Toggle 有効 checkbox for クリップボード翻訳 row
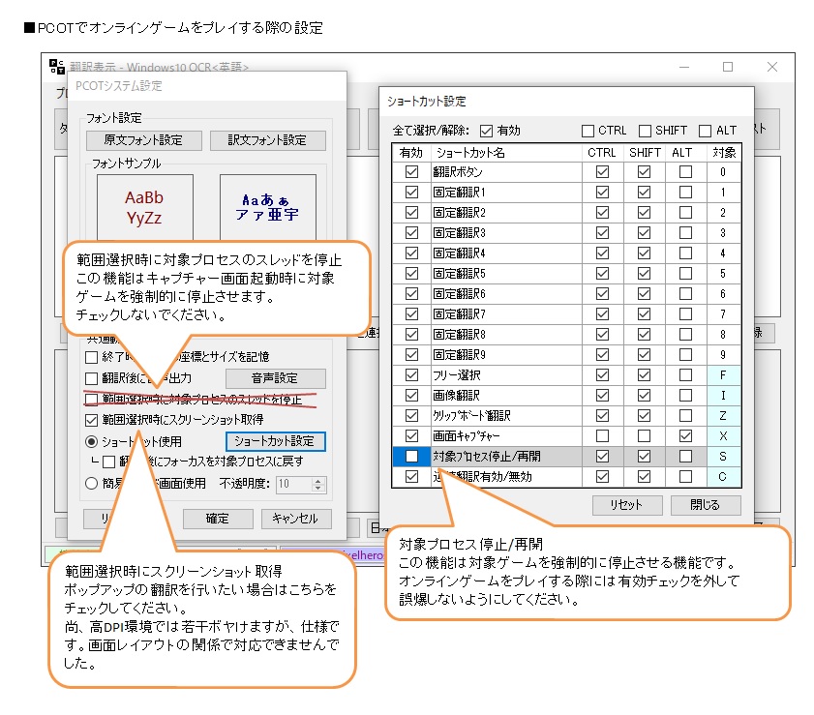The width and height of the screenshot is (814, 715). click(411, 416)
